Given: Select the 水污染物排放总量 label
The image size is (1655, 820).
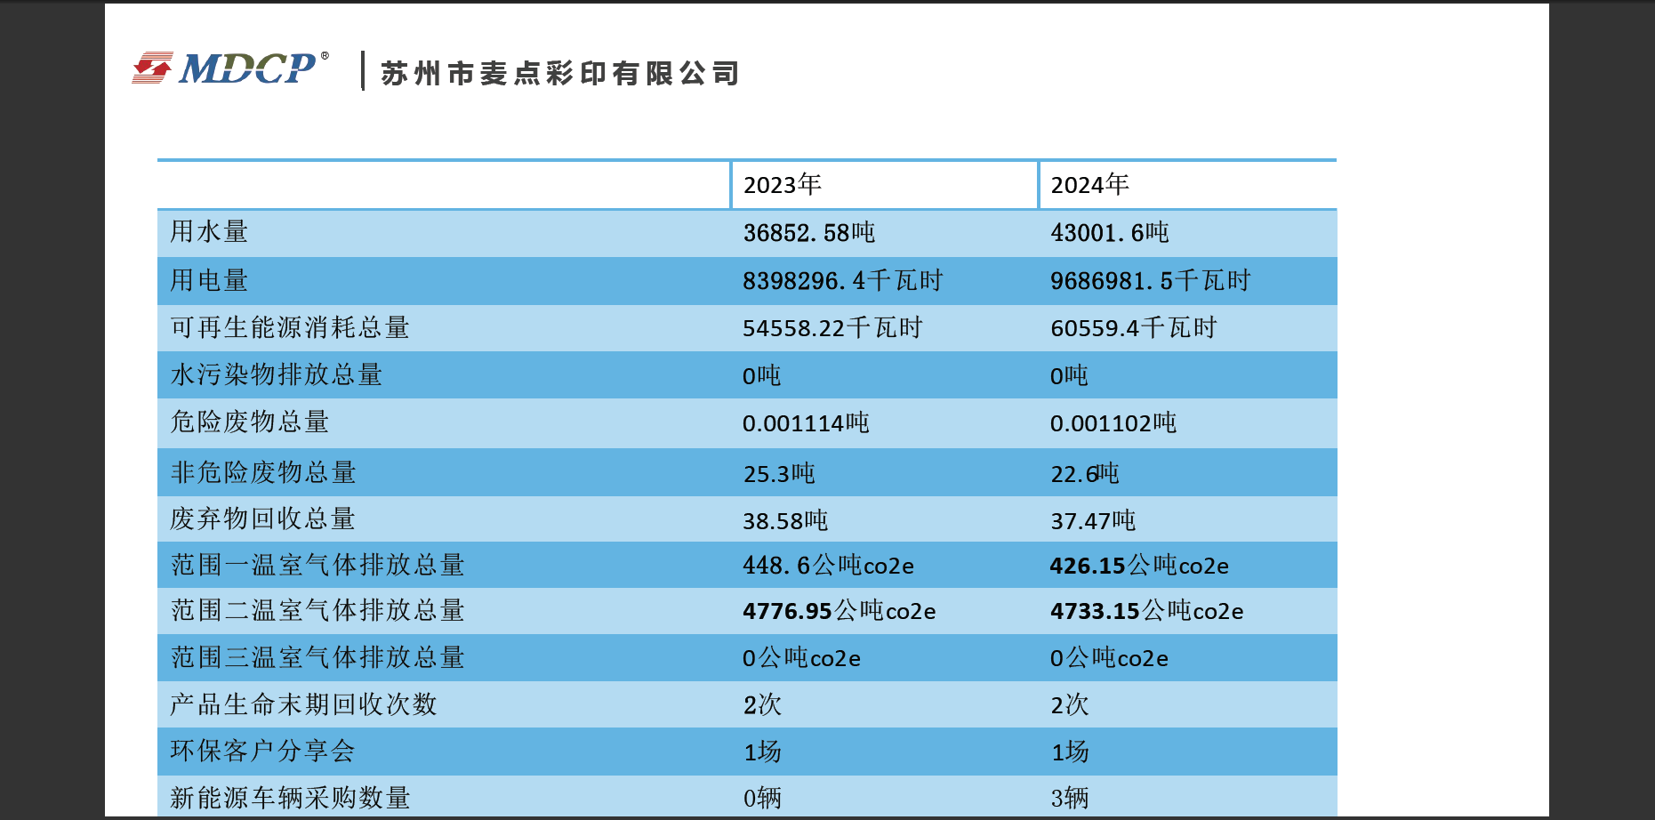Looking at the screenshot, I should tap(277, 374).
